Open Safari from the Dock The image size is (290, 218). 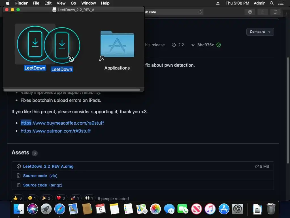60,209
